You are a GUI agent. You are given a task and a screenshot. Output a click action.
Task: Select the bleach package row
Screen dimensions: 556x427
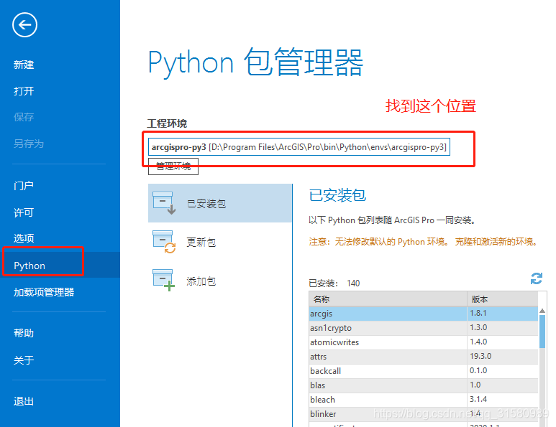click(x=424, y=400)
